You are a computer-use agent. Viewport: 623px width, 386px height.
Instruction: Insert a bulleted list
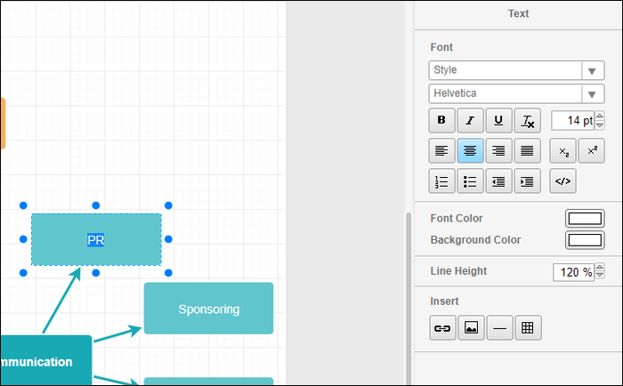(x=471, y=181)
